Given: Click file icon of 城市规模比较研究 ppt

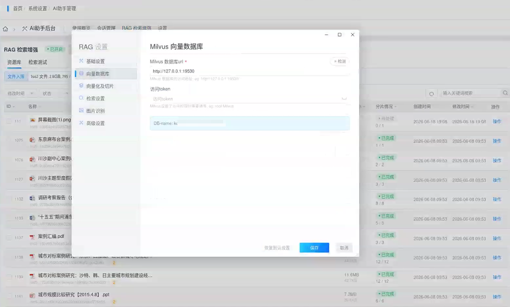Looking at the screenshot, I should point(32,295).
